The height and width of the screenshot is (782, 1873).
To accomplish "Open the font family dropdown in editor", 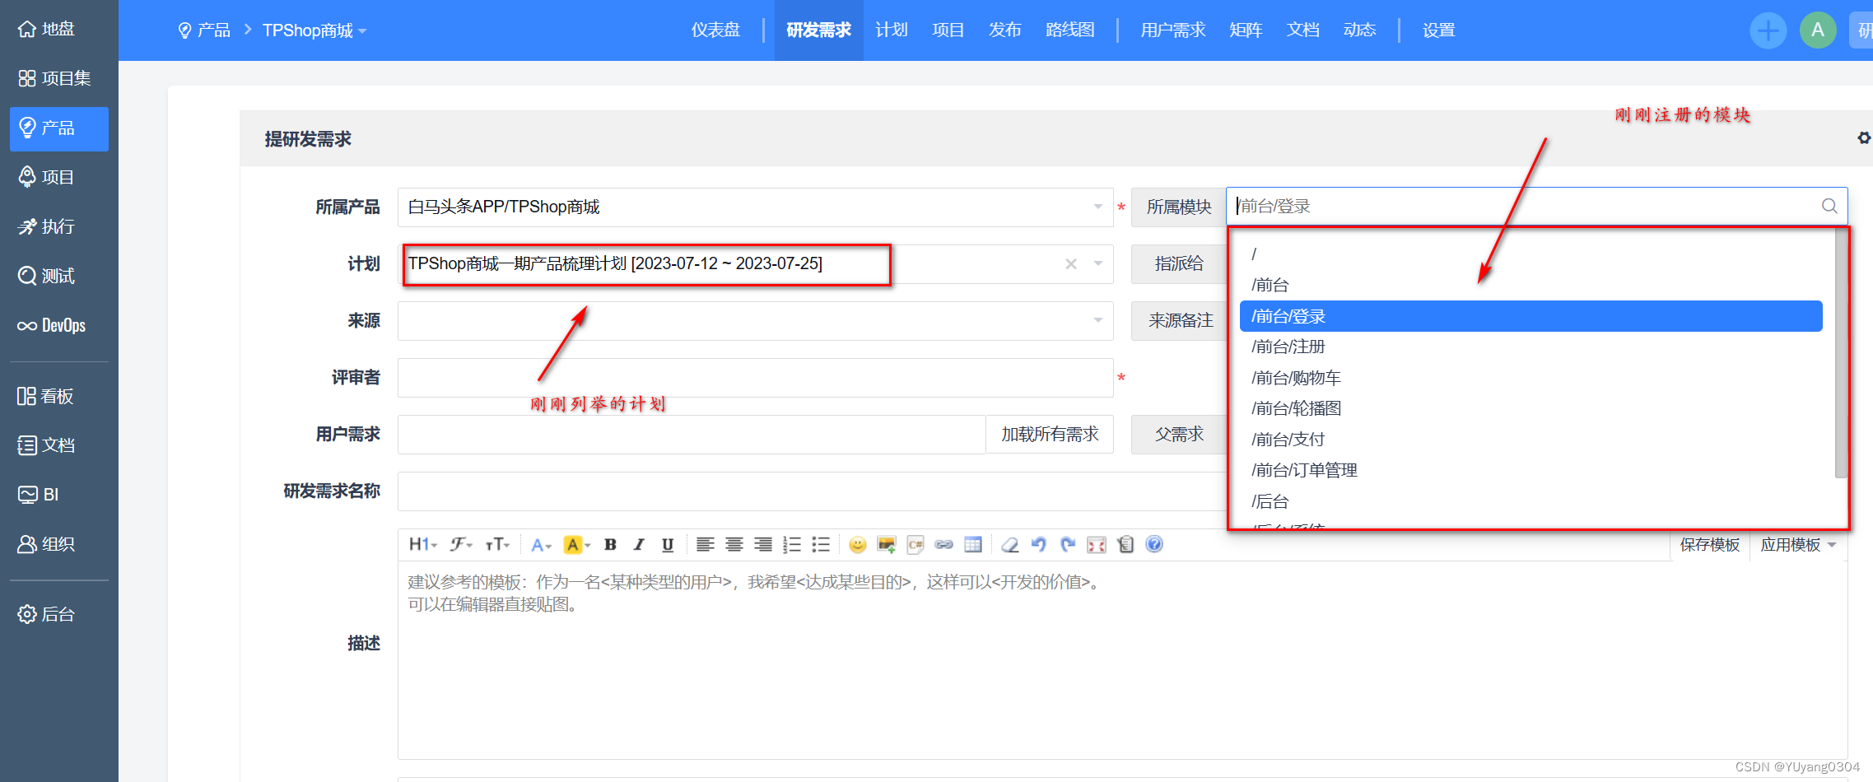I will coord(461,544).
